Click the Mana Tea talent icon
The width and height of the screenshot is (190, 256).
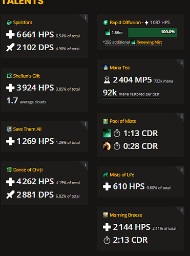click(105, 68)
